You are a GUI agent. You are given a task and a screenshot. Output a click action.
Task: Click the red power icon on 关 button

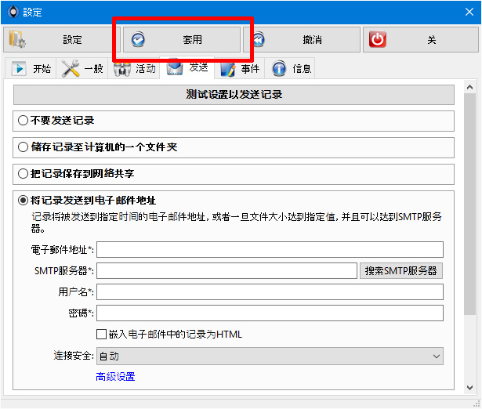pyautogui.click(x=378, y=39)
